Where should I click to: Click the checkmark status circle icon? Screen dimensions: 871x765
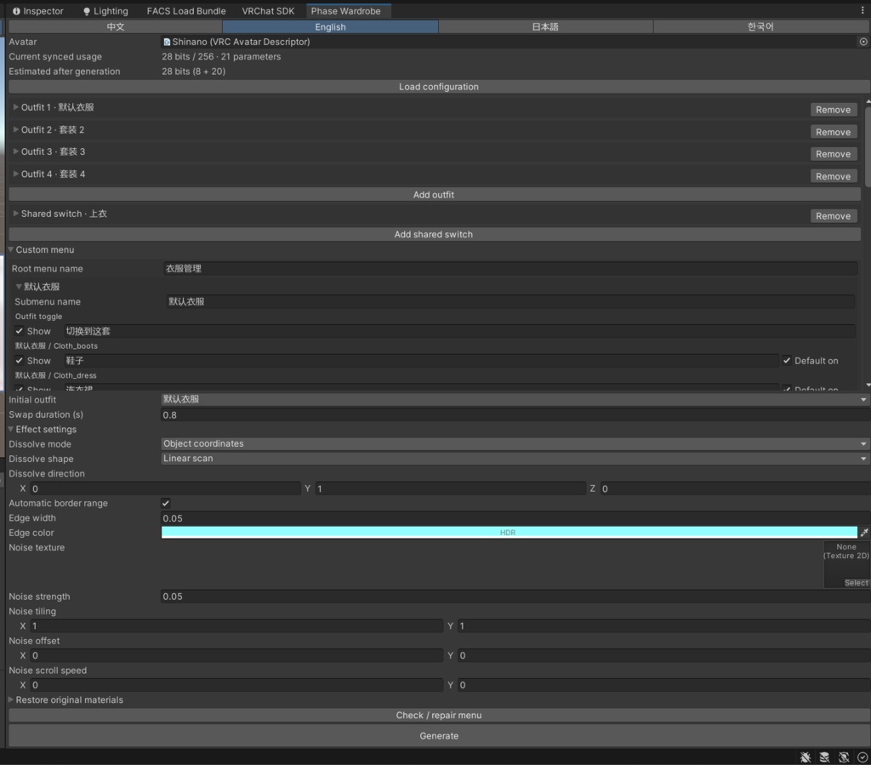tap(862, 756)
